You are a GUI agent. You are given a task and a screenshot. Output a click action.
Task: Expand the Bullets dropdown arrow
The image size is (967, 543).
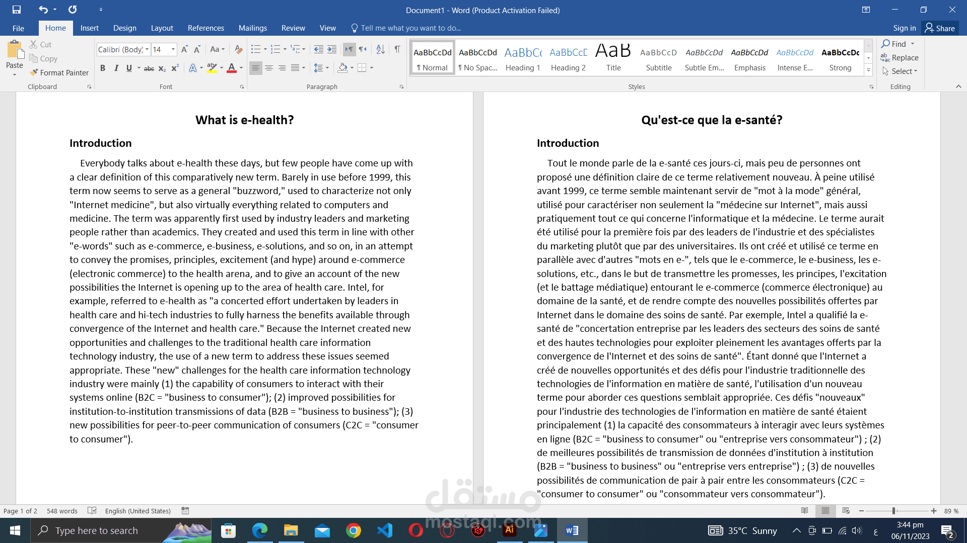pos(265,49)
